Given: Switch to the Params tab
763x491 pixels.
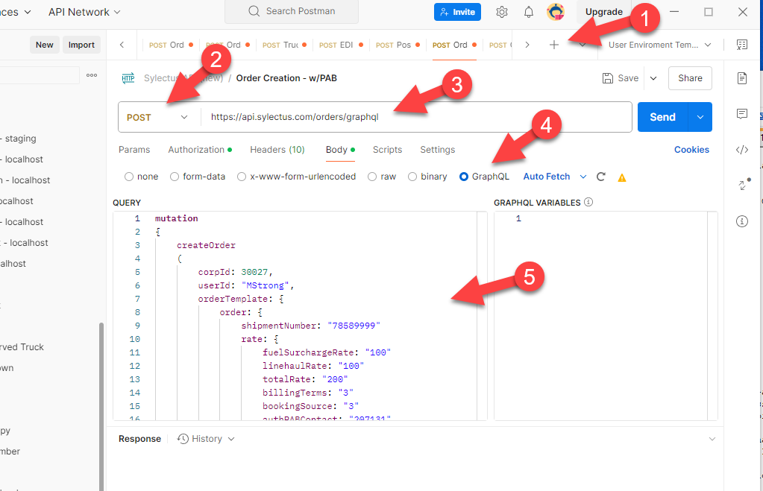Looking at the screenshot, I should click(x=134, y=150).
